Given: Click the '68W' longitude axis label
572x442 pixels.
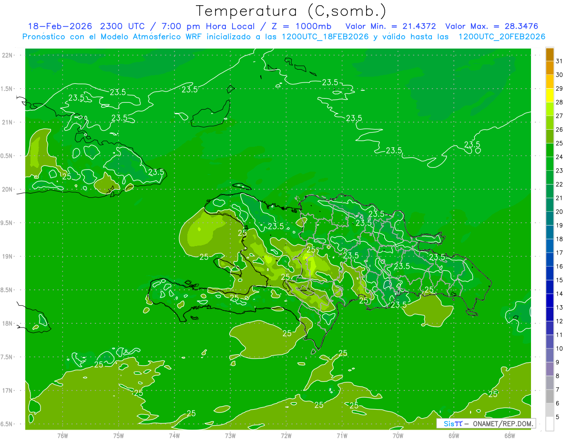Looking at the screenshot, I should click(510, 435).
